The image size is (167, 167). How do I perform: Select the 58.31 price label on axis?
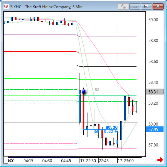coord(155,92)
